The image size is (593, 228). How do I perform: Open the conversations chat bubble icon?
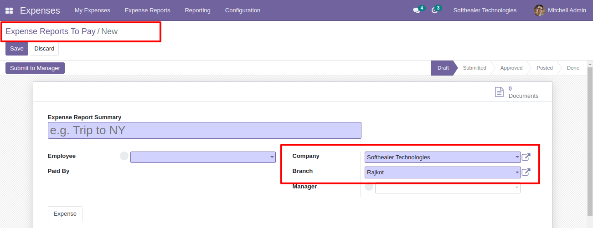pyautogui.click(x=416, y=10)
